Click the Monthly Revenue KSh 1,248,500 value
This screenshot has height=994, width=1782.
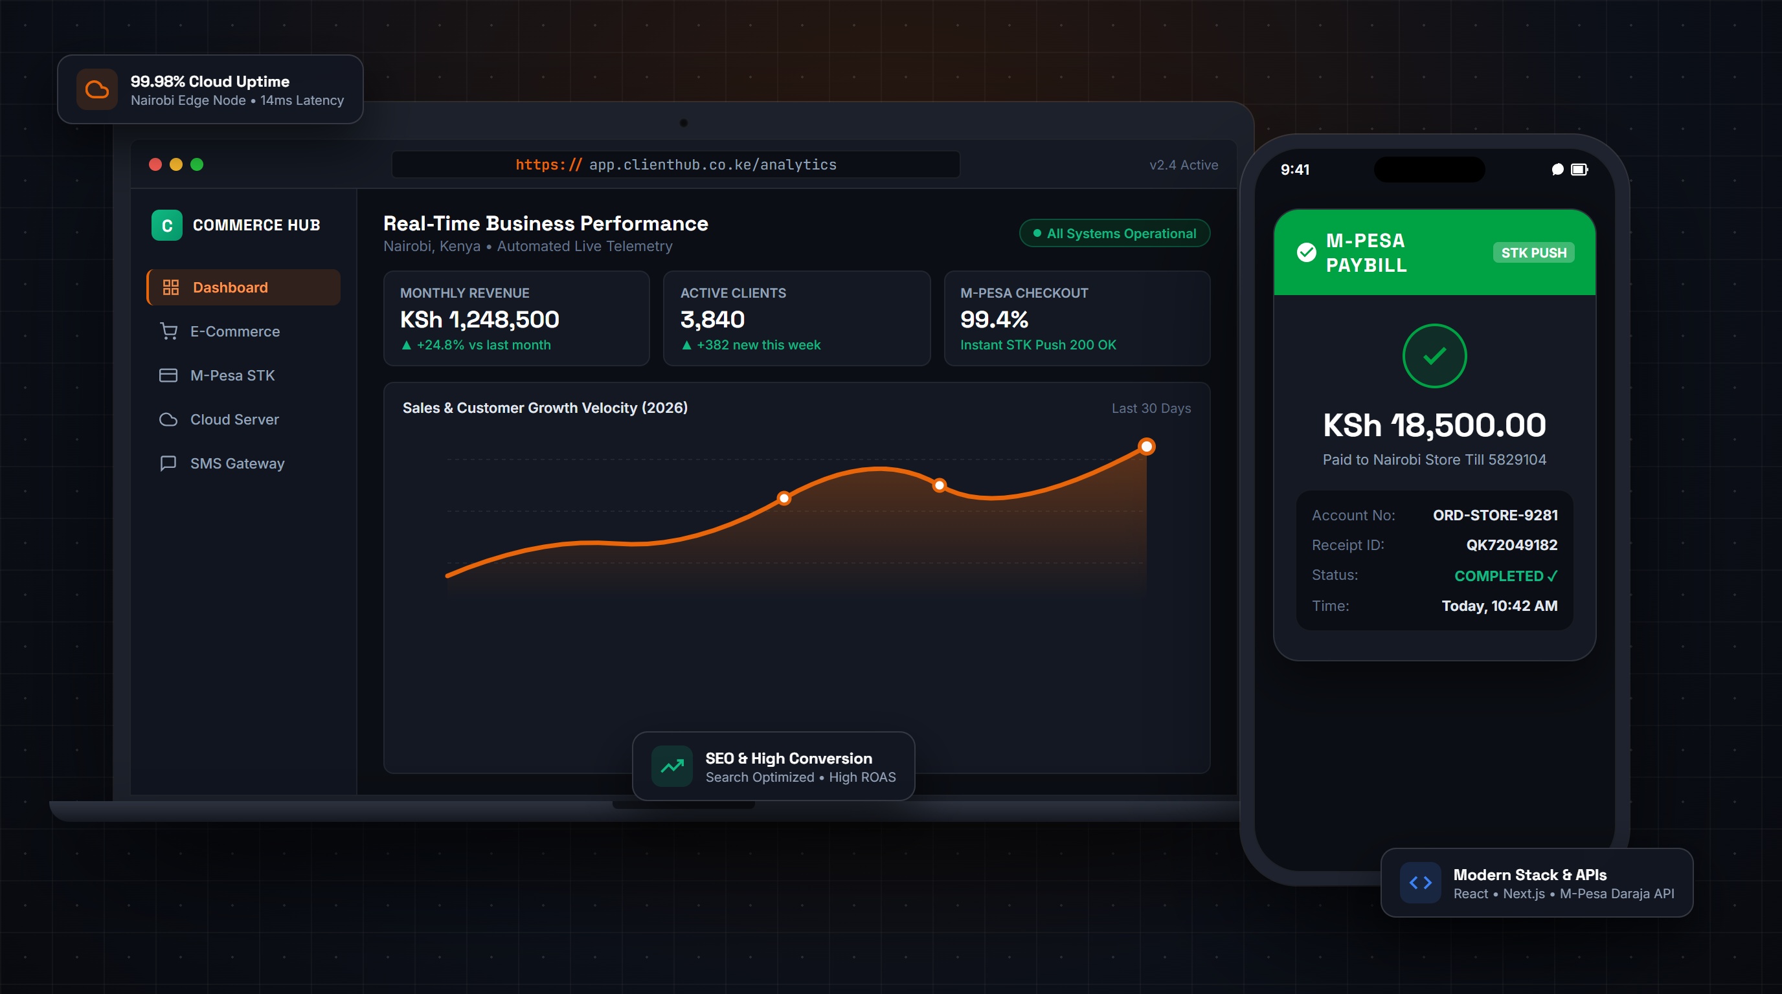click(479, 320)
